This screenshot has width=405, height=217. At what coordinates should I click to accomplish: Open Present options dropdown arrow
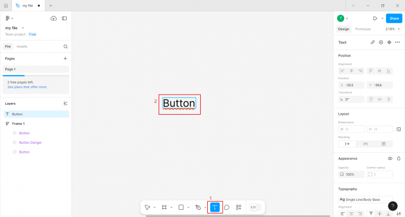click(382, 18)
